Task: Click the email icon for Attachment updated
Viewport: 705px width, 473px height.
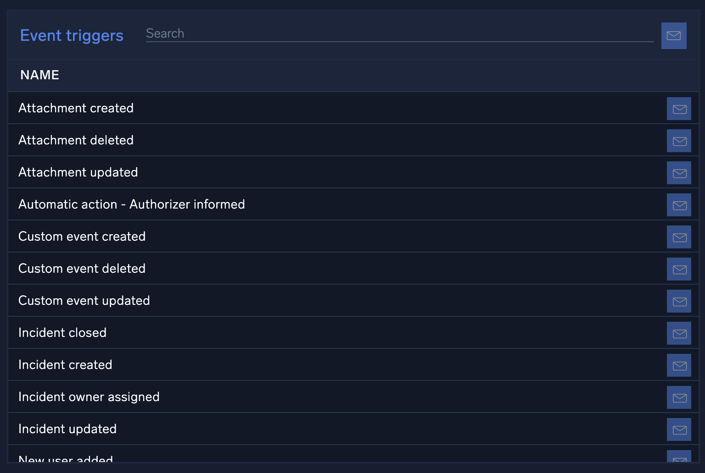Action: point(679,173)
